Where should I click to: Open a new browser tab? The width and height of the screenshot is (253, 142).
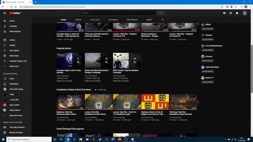[36, 2]
